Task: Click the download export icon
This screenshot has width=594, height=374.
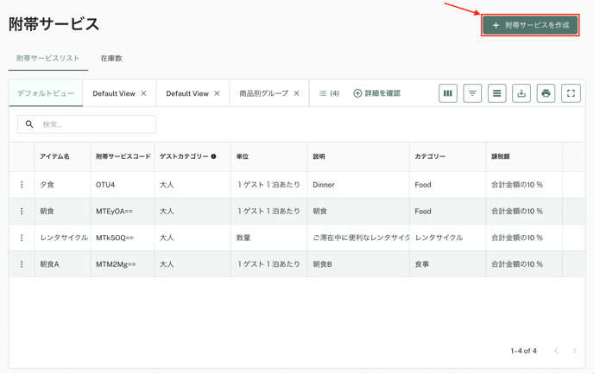Action: point(521,93)
